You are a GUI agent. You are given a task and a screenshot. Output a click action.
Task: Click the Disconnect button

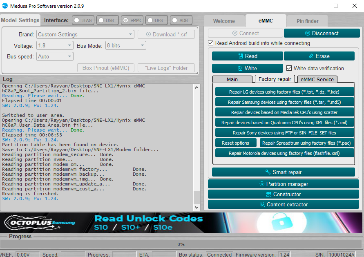(322, 33)
